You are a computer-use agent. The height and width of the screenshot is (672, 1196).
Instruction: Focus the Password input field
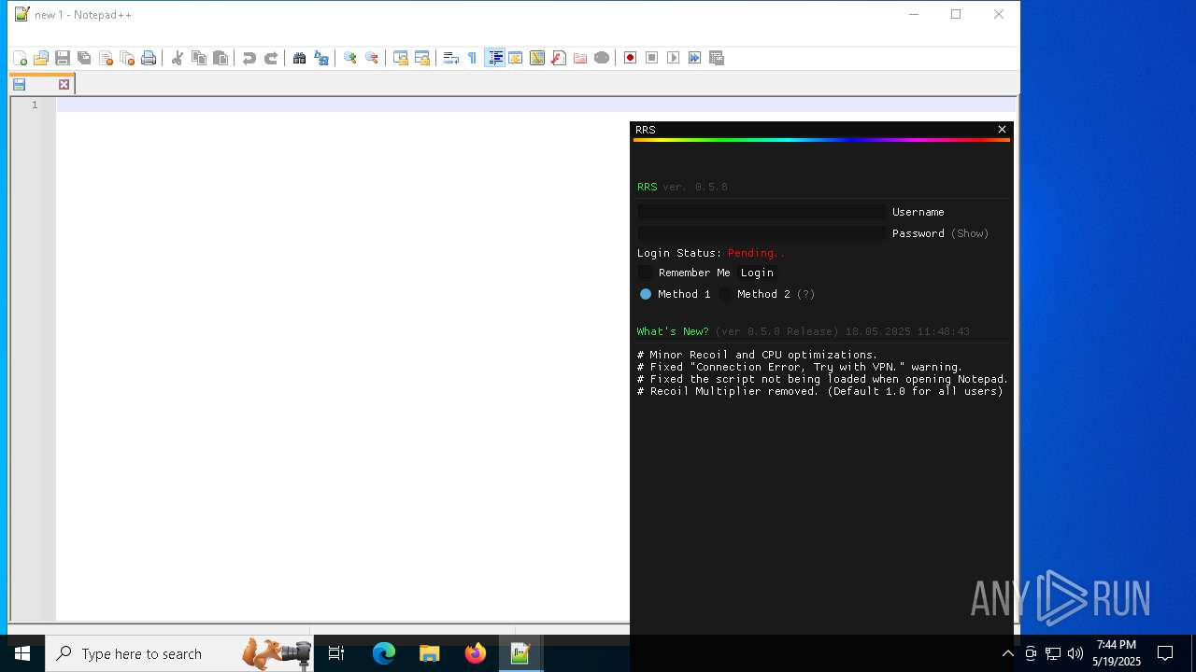(762, 233)
